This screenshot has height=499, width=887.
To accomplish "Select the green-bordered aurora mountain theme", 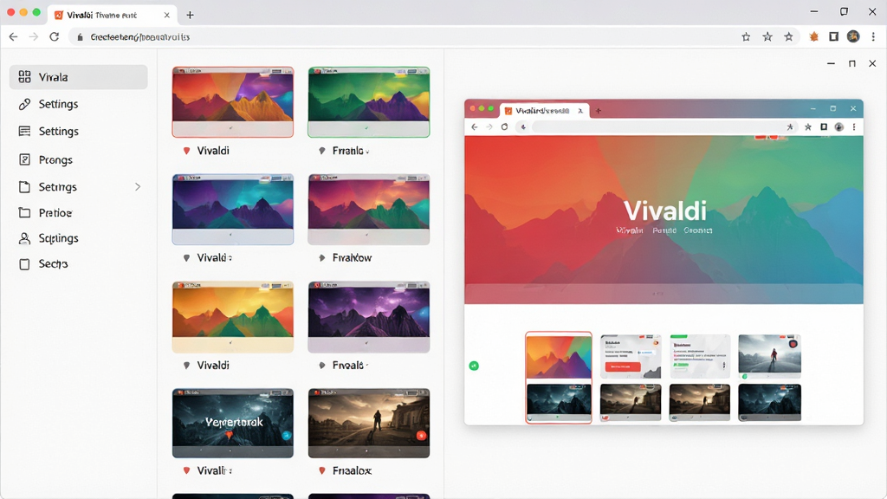I will tap(369, 102).
